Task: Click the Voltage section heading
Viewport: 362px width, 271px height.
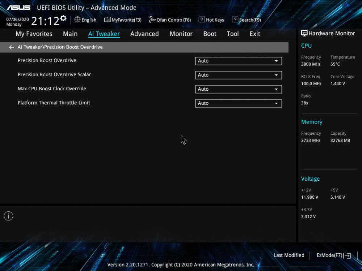Action: point(311,179)
